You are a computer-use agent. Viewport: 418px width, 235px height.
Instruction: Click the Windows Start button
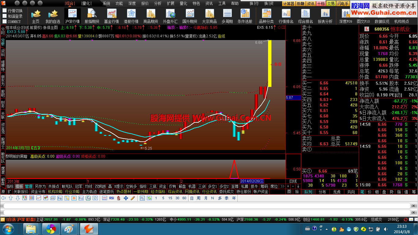[8, 228]
